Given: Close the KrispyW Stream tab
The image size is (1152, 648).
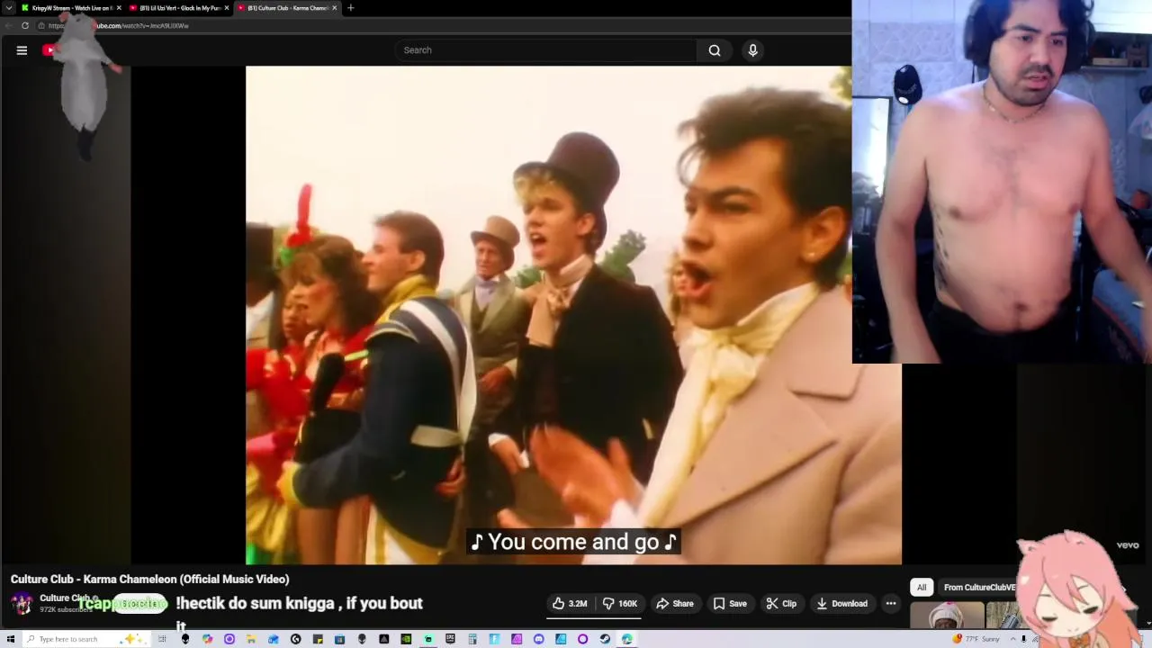Looking at the screenshot, I should click(x=119, y=8).
